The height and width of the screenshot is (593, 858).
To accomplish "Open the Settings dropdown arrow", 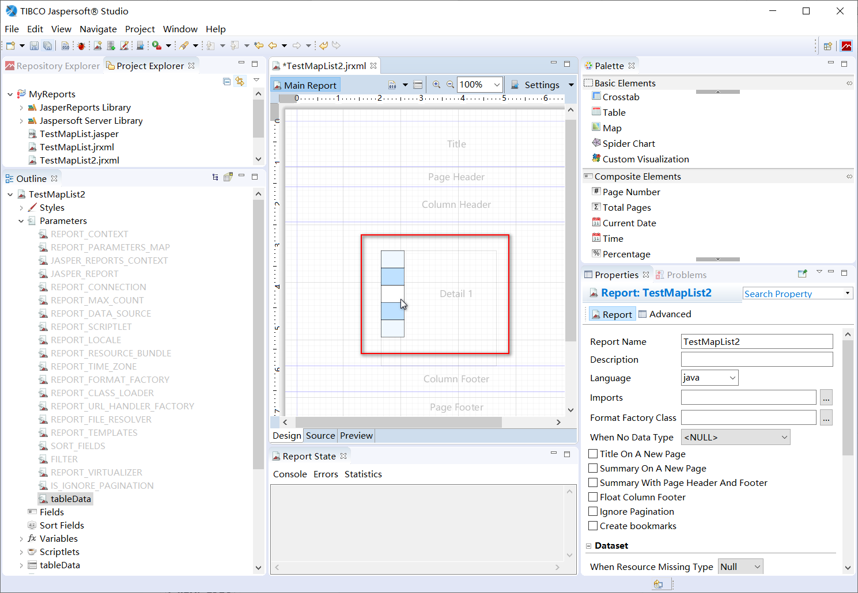I will coord(571,85).
